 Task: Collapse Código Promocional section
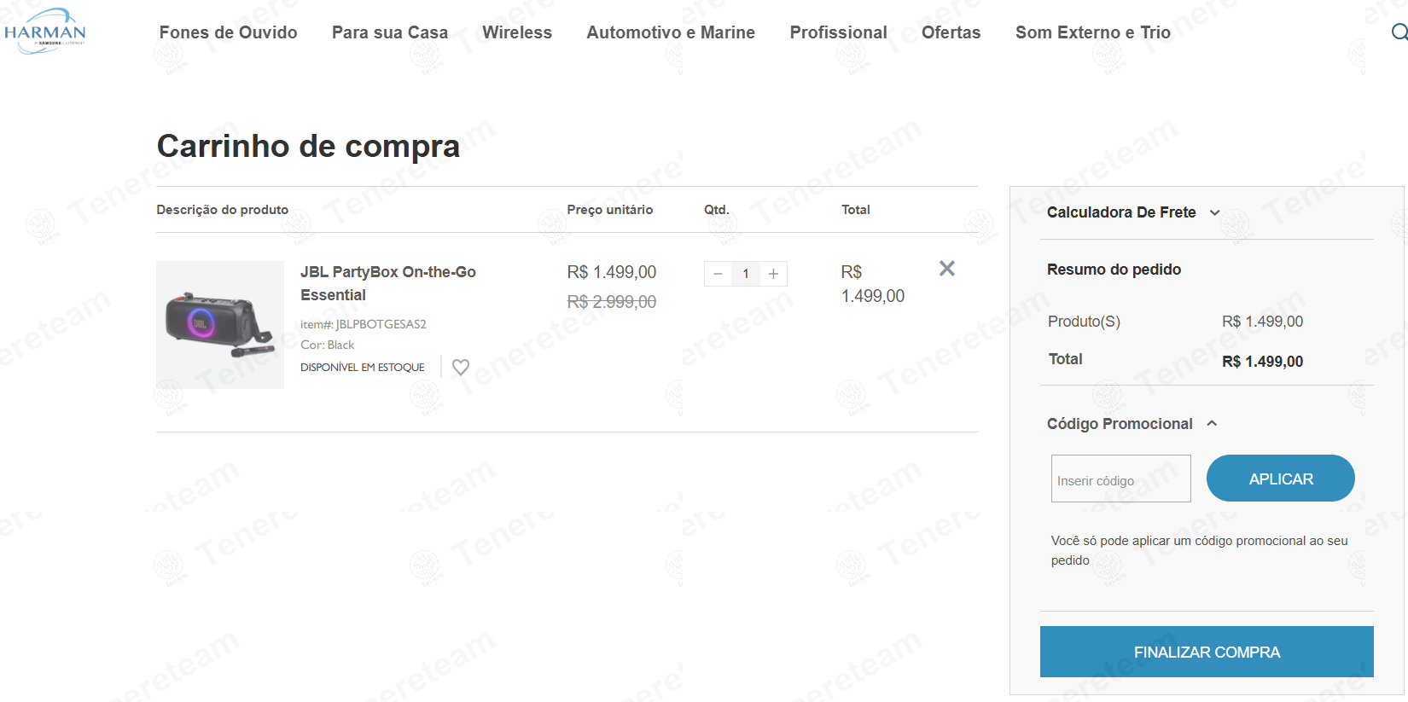coord(1132,424)
